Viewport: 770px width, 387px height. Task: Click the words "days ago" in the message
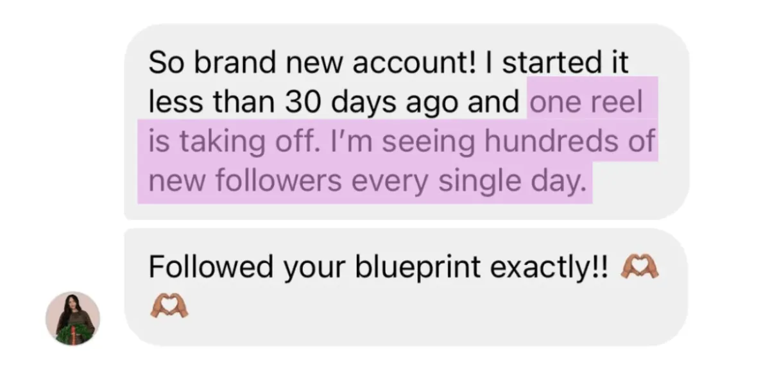(x=391, y=104)
